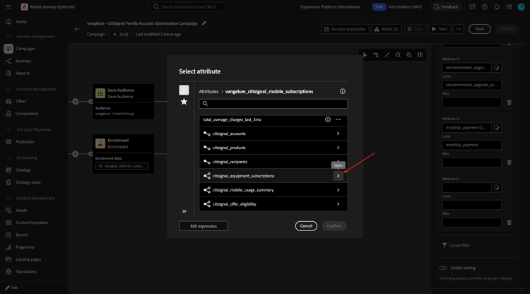The width and height of the screenshot is (530, 294).
Task: Click the Save Audience activity icon
Action: tap(100, 93)
